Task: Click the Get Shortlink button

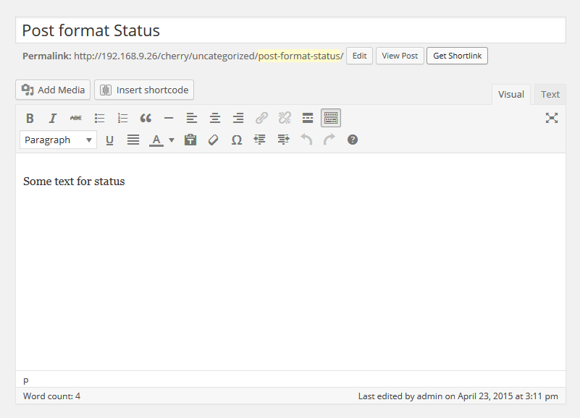Action: pyautogui.click(x=457, y=56)
